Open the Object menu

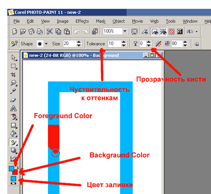pyautogui.click(x=119, y=21)
